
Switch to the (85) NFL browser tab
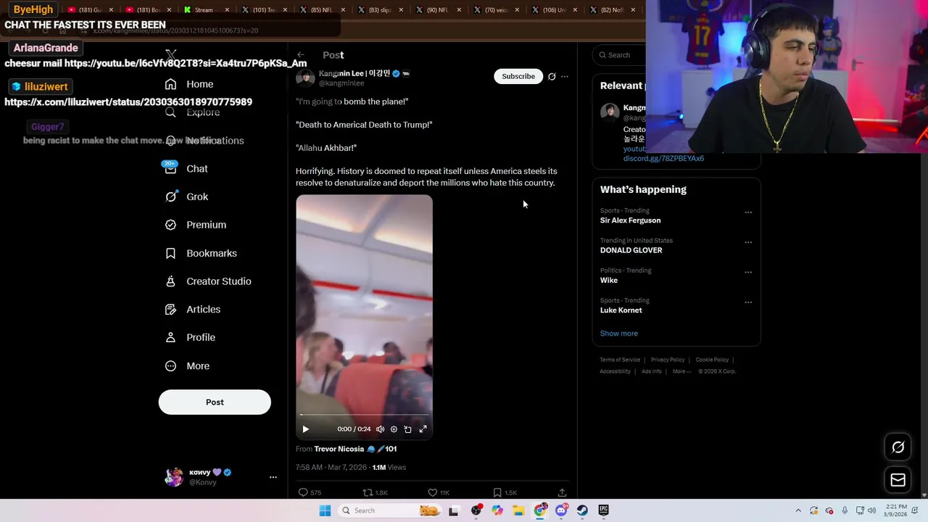pos(323,10)
